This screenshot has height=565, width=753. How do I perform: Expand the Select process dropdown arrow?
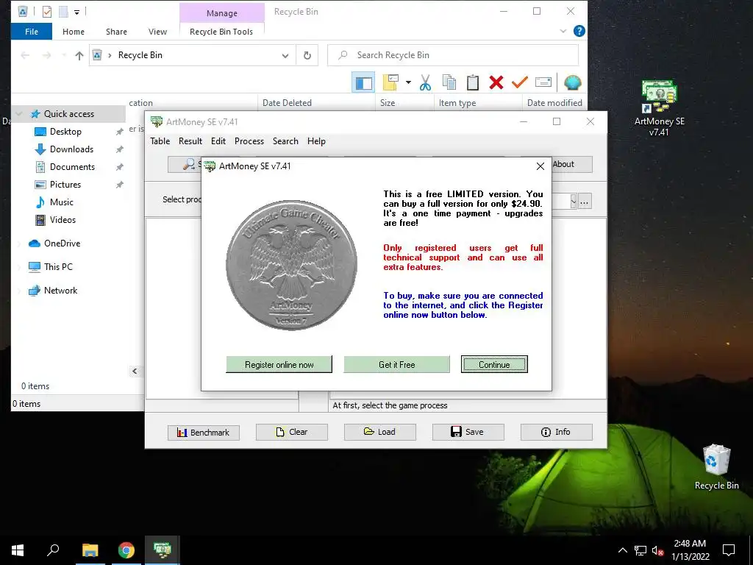point(574,202)
